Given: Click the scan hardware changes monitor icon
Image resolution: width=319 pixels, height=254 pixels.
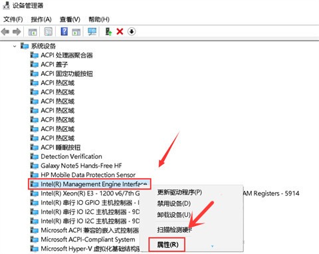Looking at the screenshot, I should click(x=92, y=31).
